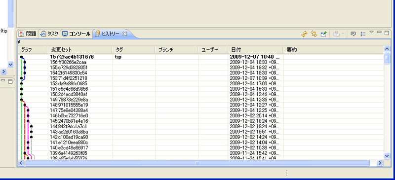Screen dimensions: 395x180
Task: Select changeset 150:2d4acd3840af
Action: click(69, 94)
